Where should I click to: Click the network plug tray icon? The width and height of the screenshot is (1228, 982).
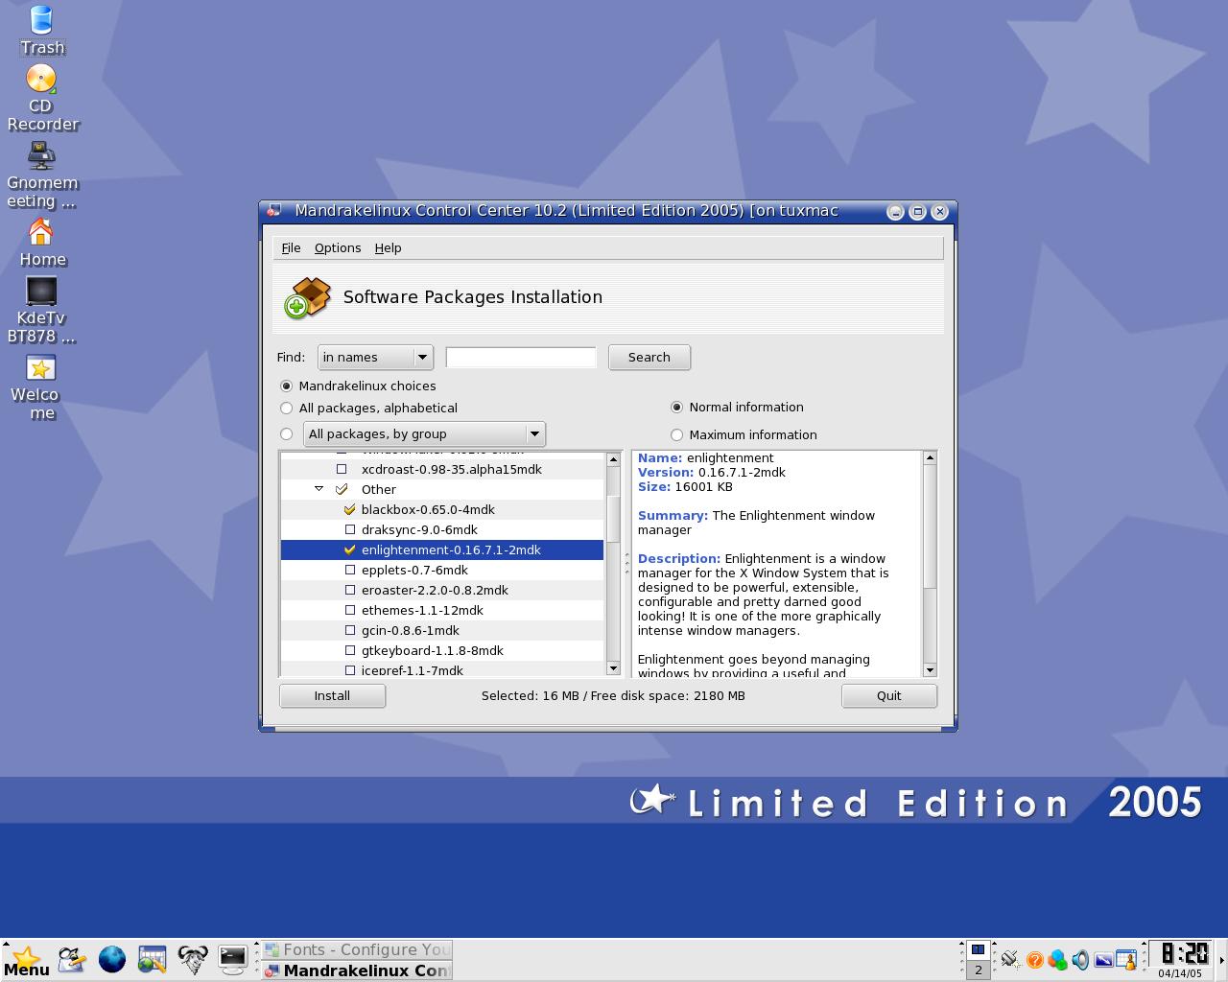(x=1009, y=959)
